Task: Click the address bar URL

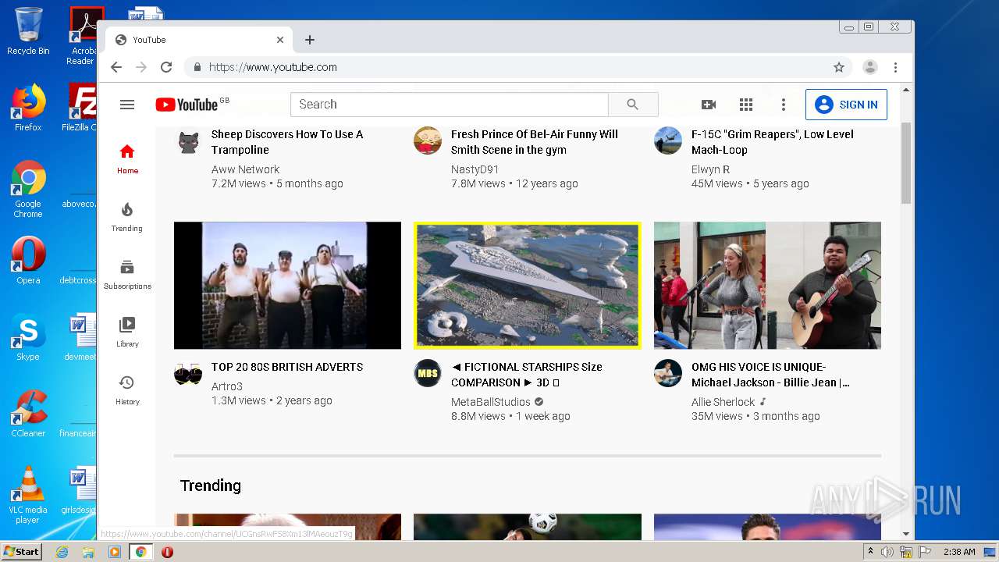Action: tap(273, 67)
